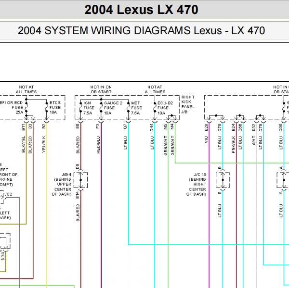Select the "2004 SYSTEM WIRING DIAGRAMS Lexus - LX 470" subtitle

tap(141, 31)
